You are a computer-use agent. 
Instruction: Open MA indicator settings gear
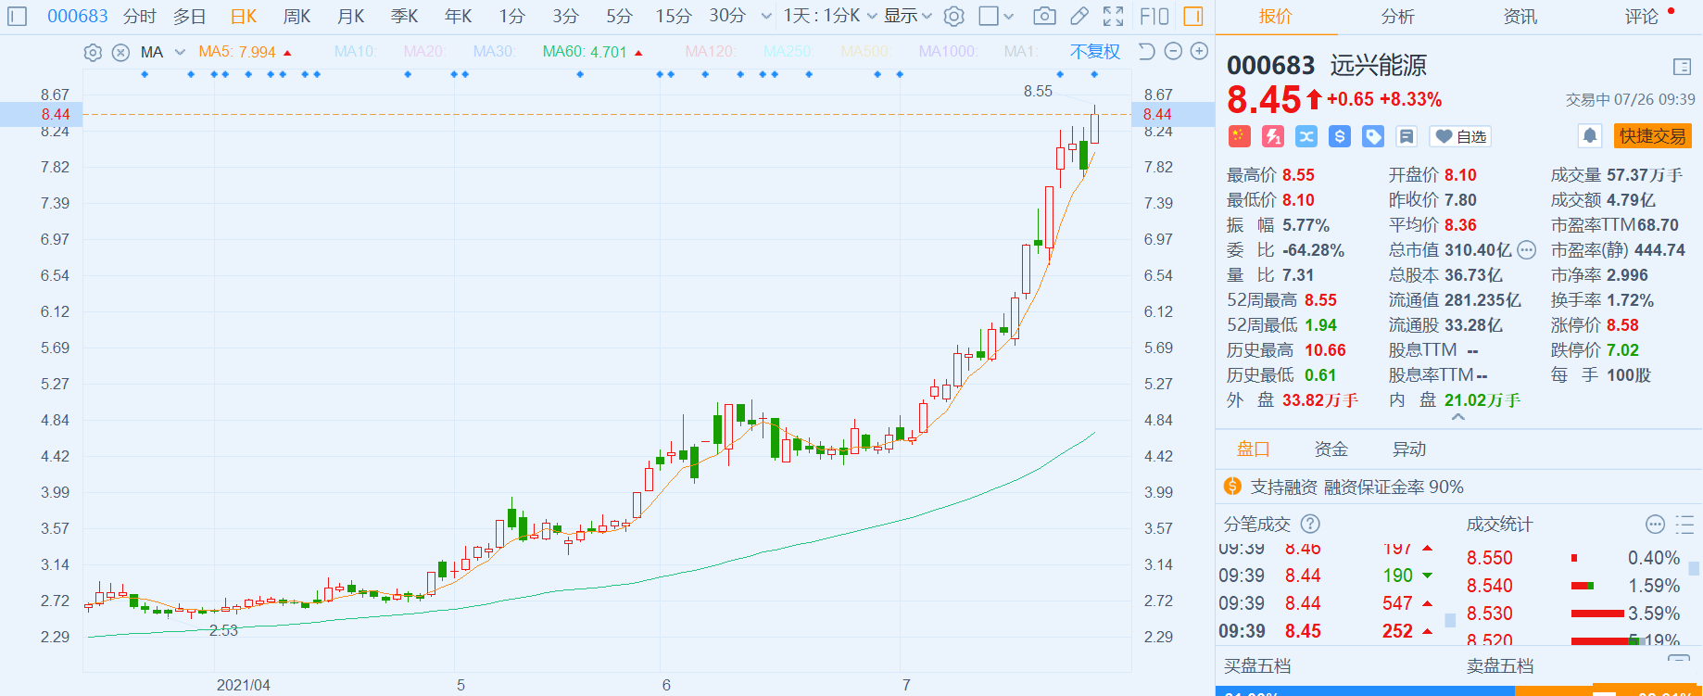(93, 53)
